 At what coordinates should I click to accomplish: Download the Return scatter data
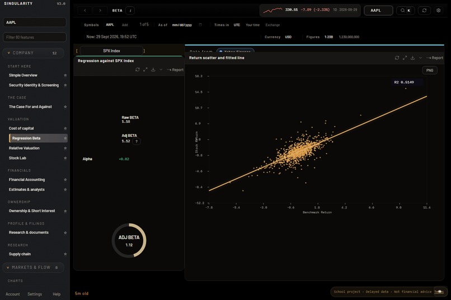point(412,58)
